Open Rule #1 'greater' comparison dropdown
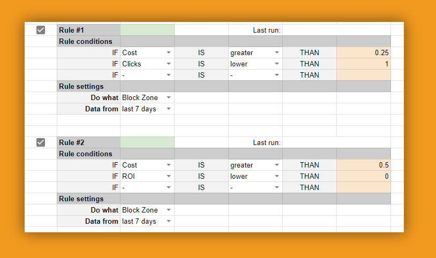The height and width of the screenshot is (258, 436). (x=277, y=52)
